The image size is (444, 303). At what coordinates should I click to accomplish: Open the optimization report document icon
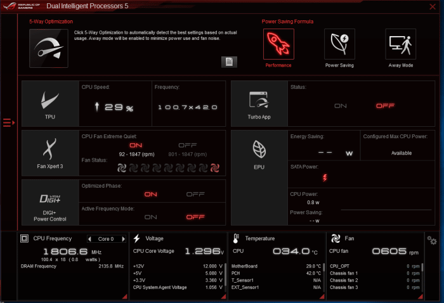point(229,62)
